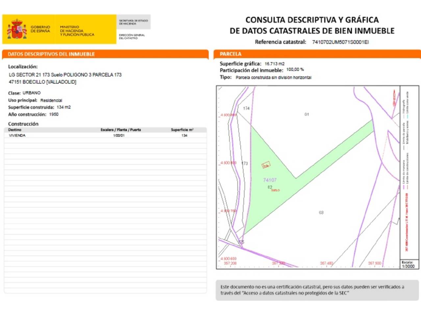Click map block label '03'
421x315 pixels.
tap(321, 213)
